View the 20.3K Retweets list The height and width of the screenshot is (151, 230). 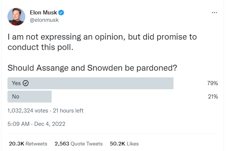pyautogui.click(x=28, y=143)
